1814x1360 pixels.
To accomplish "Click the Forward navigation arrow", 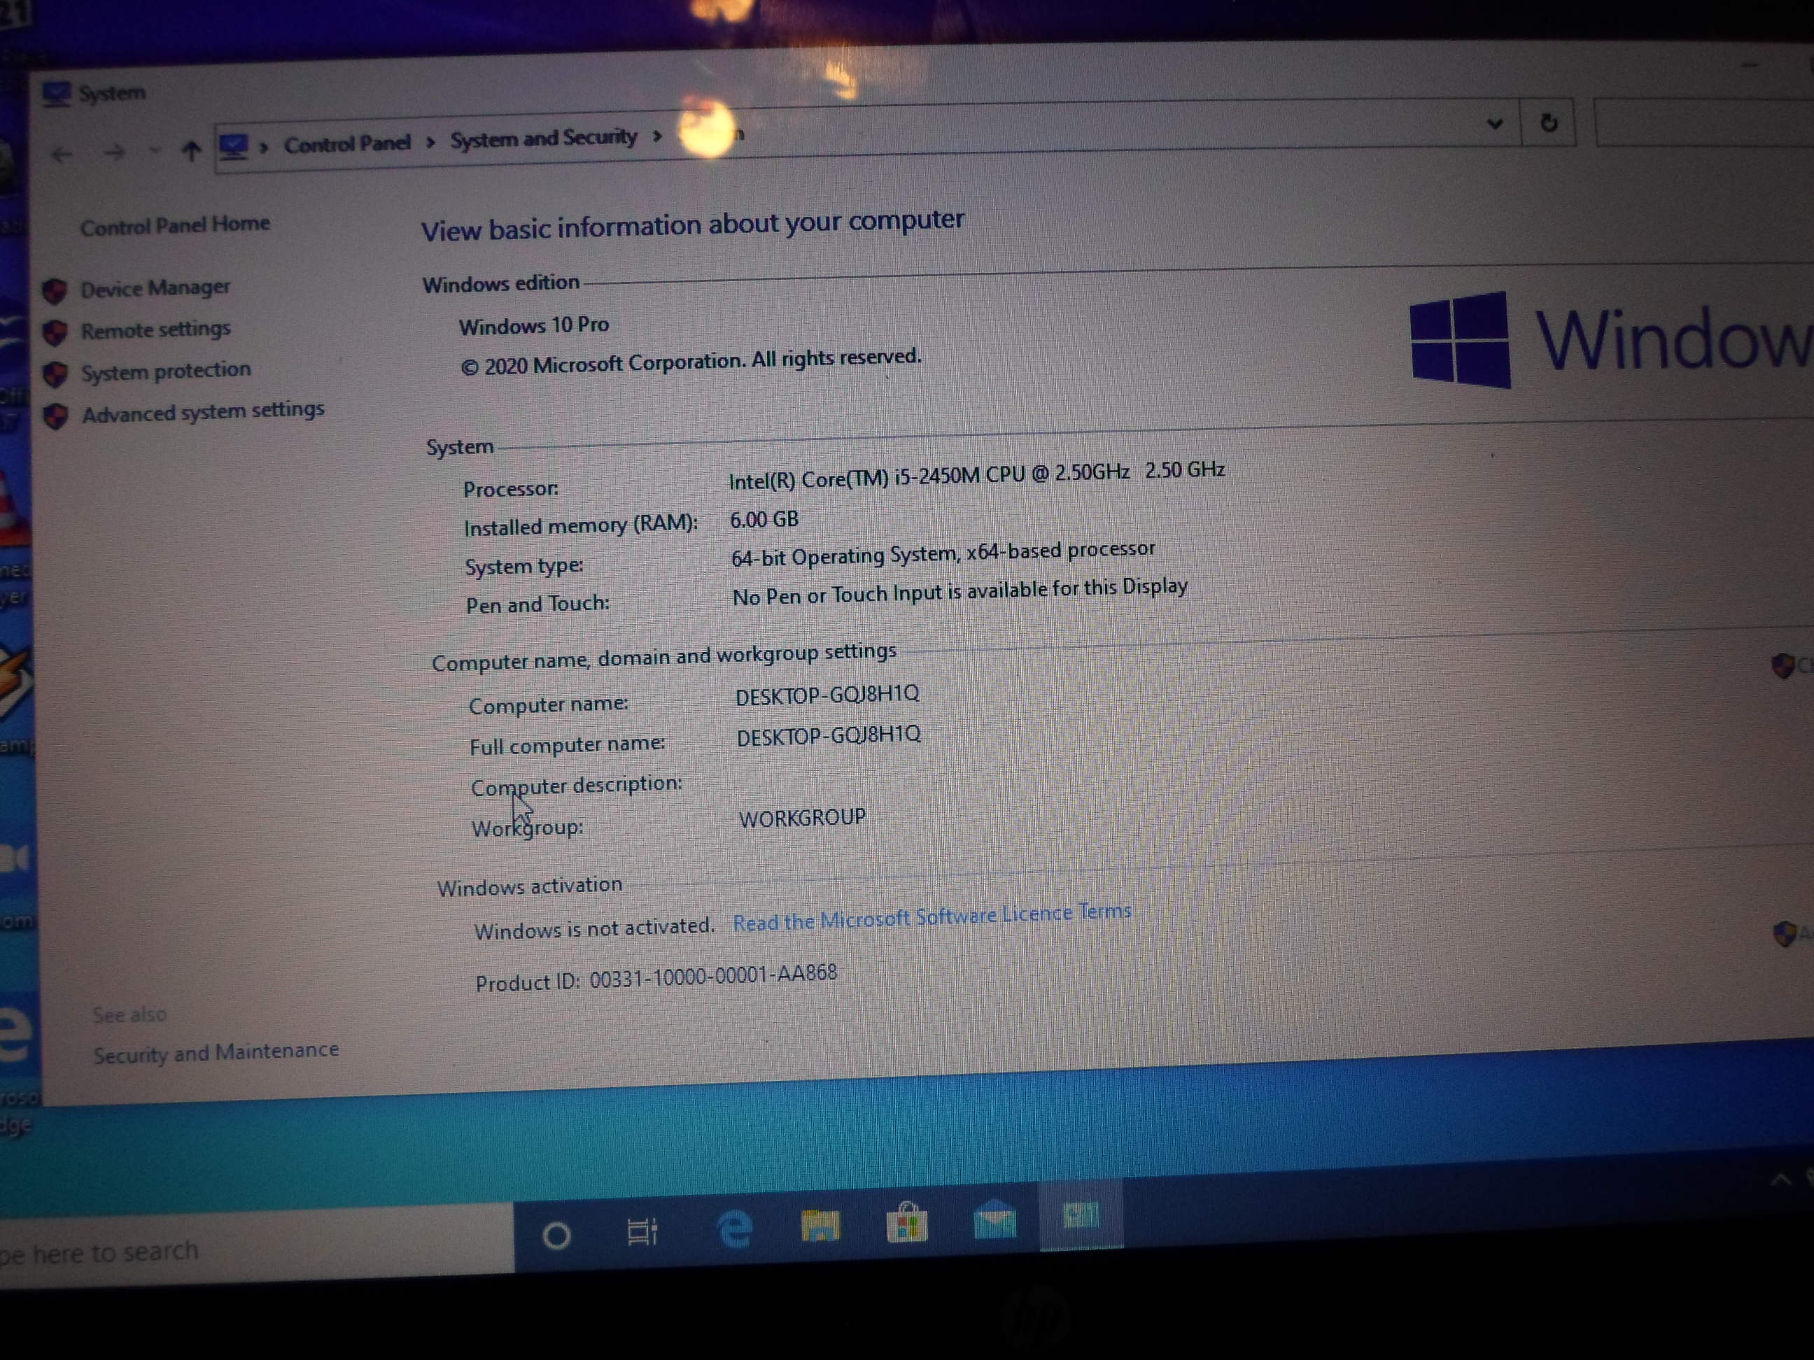I will point(115,153).
